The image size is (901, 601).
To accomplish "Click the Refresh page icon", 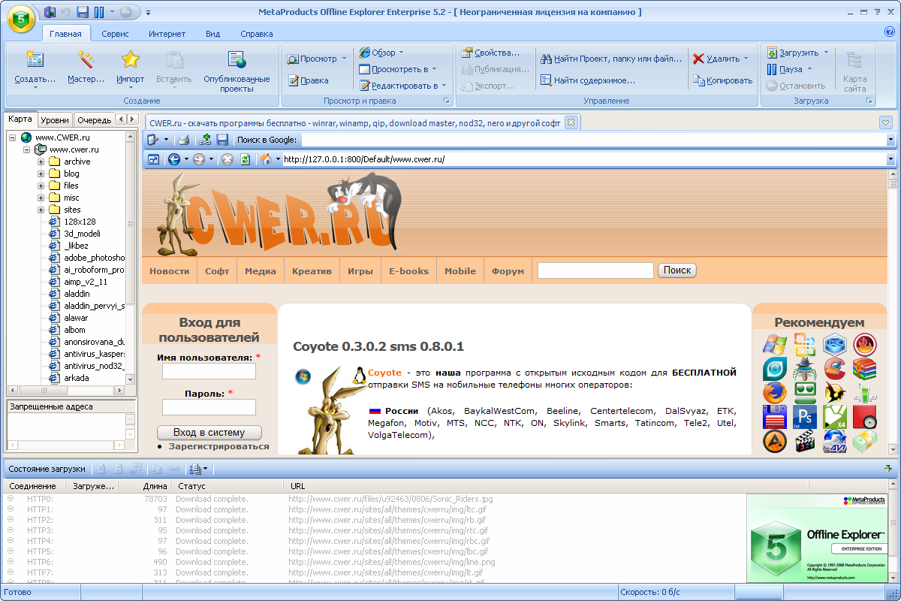I will (245, 159).
